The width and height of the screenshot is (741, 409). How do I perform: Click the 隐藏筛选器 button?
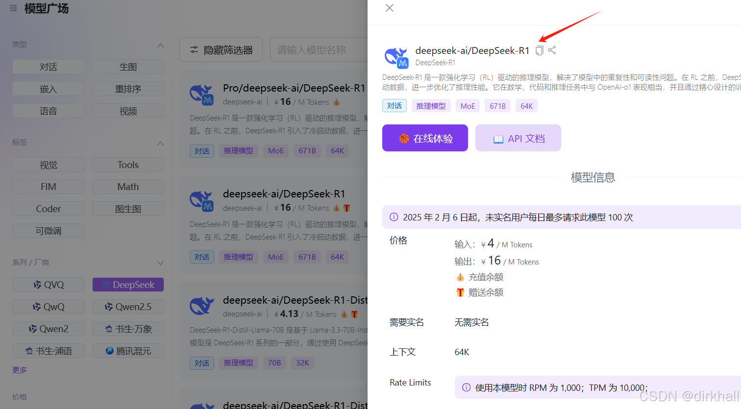(221, 49)
